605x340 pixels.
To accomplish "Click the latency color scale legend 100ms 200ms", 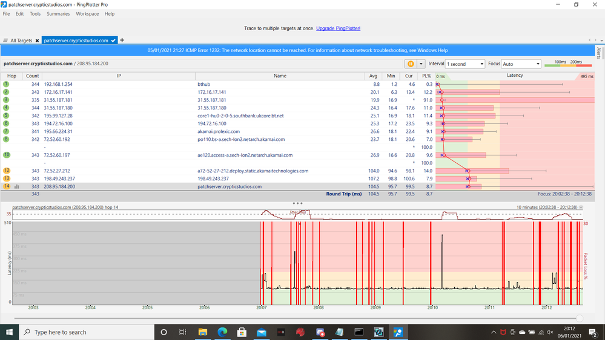I will (568, 64).
